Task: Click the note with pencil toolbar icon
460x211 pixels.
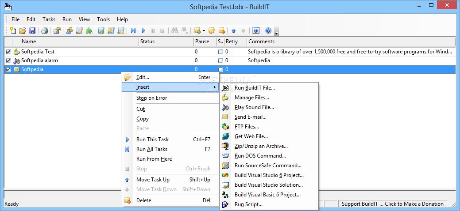Action: coord(79,30)
